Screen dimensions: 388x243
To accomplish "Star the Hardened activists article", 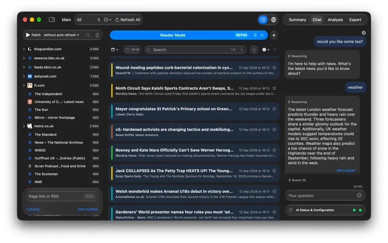I will 274,129.
